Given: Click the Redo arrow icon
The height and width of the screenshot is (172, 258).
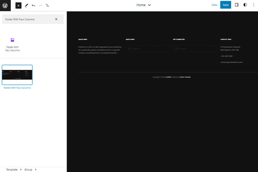Looking at the screenshot, I should (40, 5).
